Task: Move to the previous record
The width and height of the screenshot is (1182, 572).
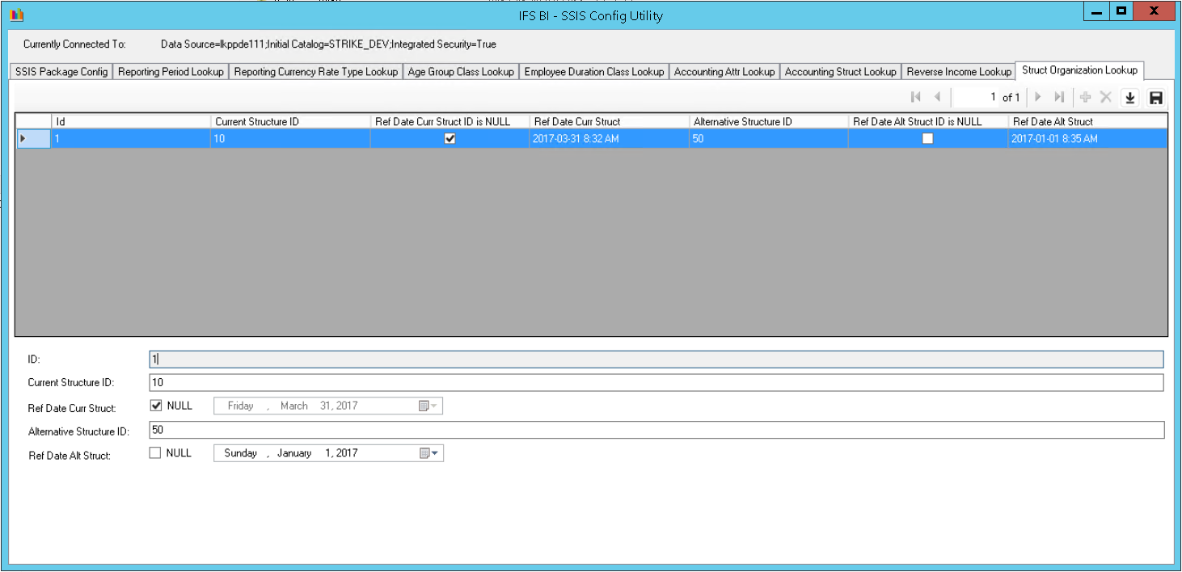Action: (x=937, y=98)
